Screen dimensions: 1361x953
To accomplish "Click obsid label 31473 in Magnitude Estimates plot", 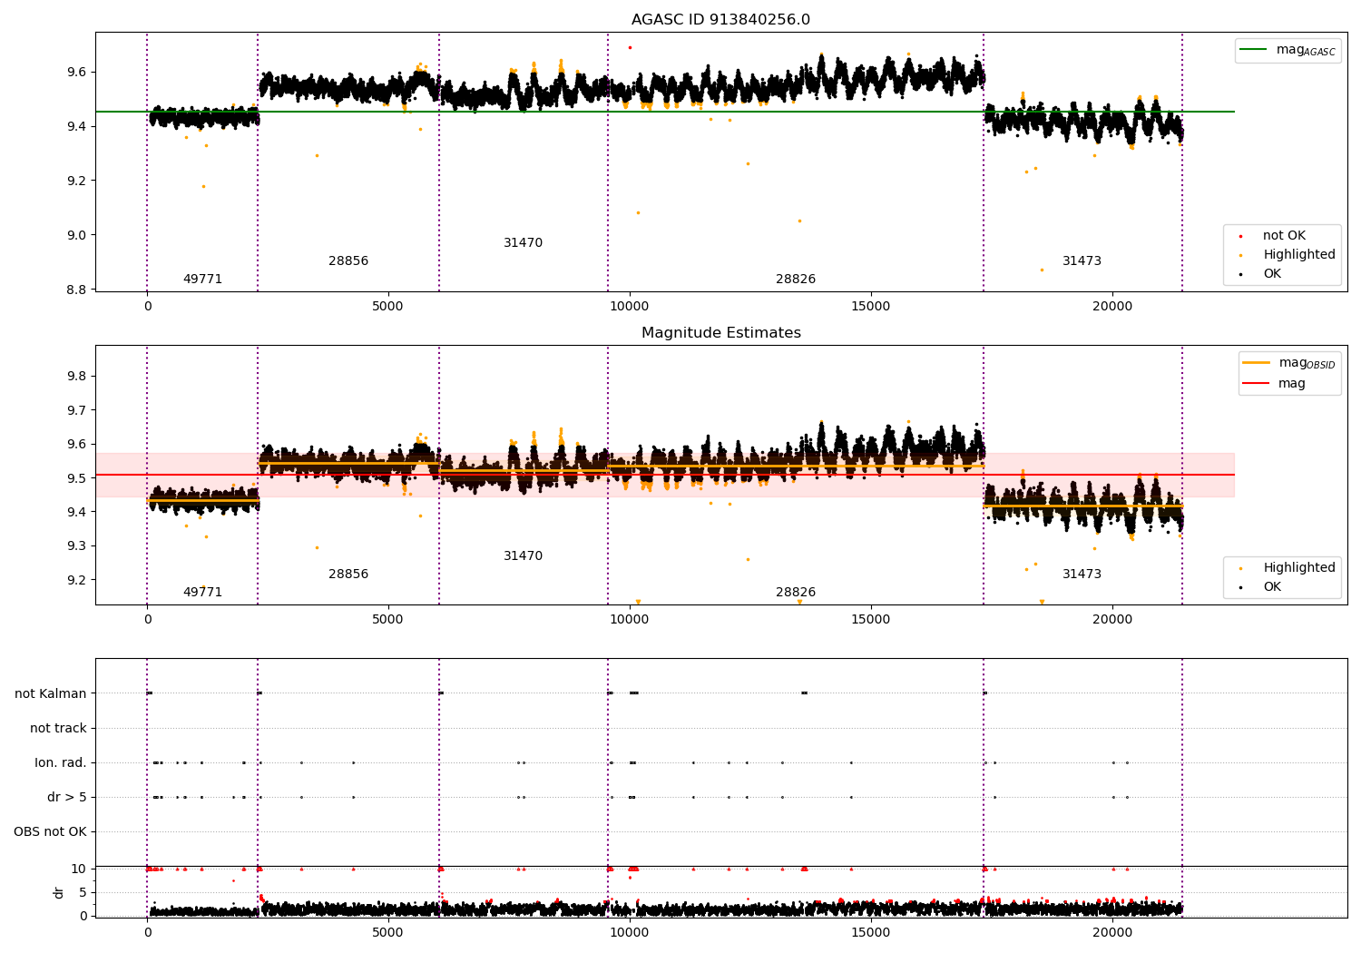I will tap(1082, 575).
